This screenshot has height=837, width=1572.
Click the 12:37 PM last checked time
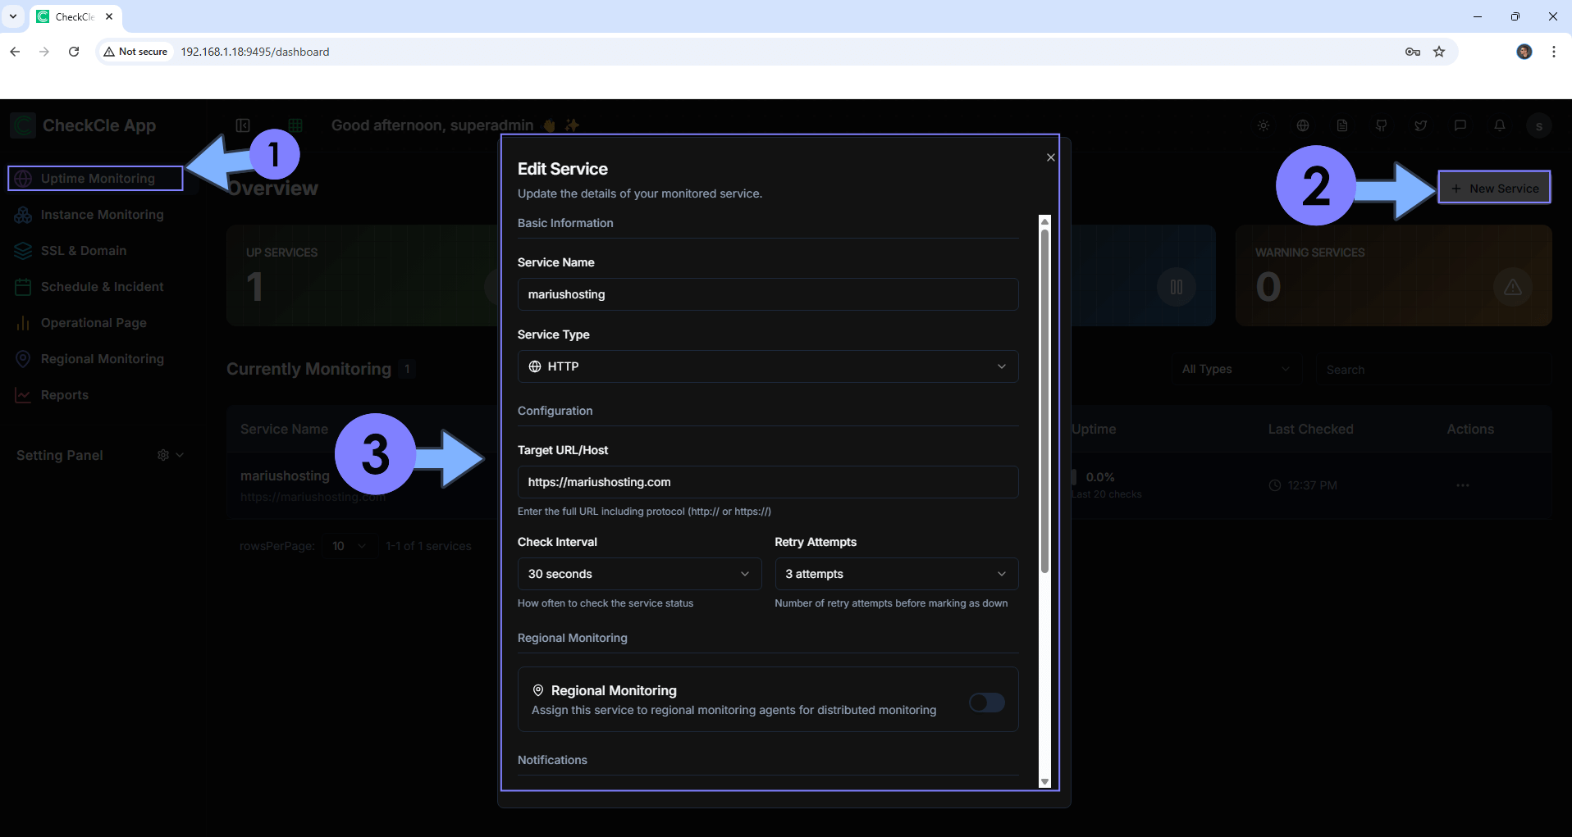1312,485
